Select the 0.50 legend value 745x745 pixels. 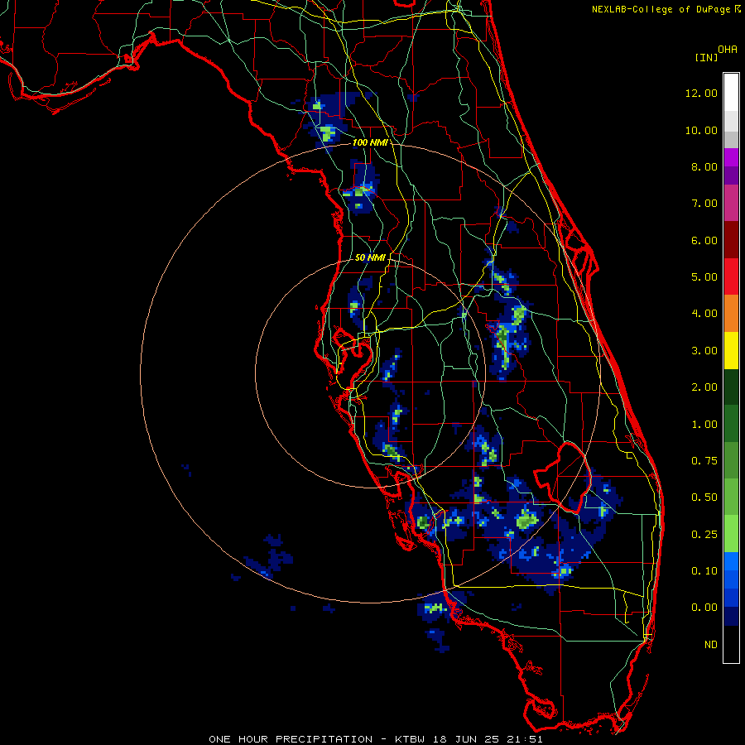tap(704, 497)
